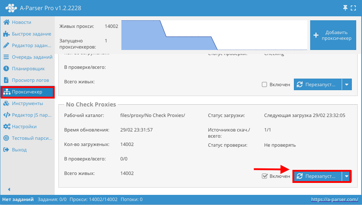Click the network icon for Проксичекер

click(7, 92)
